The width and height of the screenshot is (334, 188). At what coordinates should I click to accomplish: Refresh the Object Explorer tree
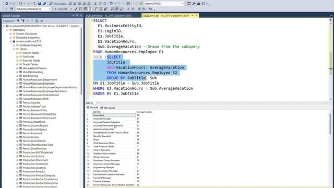(x=37, y=21)
